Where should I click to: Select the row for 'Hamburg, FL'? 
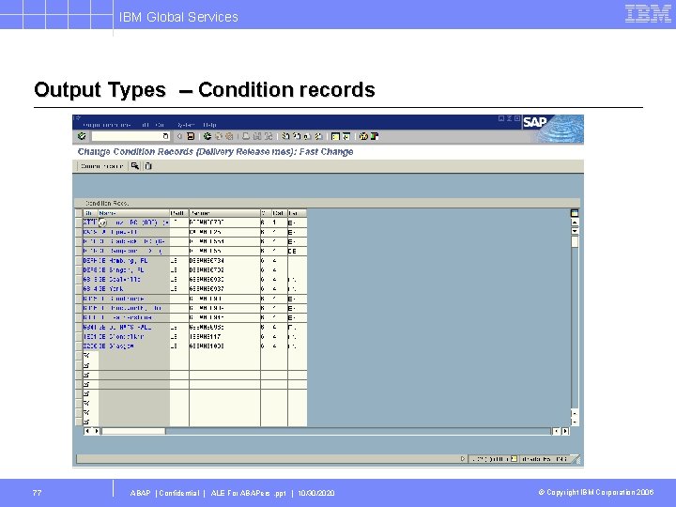(79, 261)
